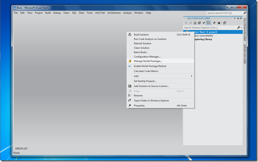This screenshot has height=162, width=258.
Task: Click the Back arrow in Solution Explorer toolbar
Action: [186, 23]
